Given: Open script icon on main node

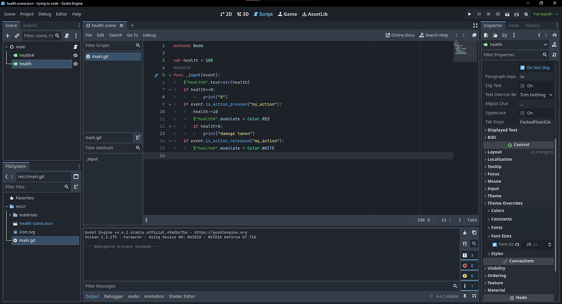Looking at the screenshot, I should (x=75, y=47).
